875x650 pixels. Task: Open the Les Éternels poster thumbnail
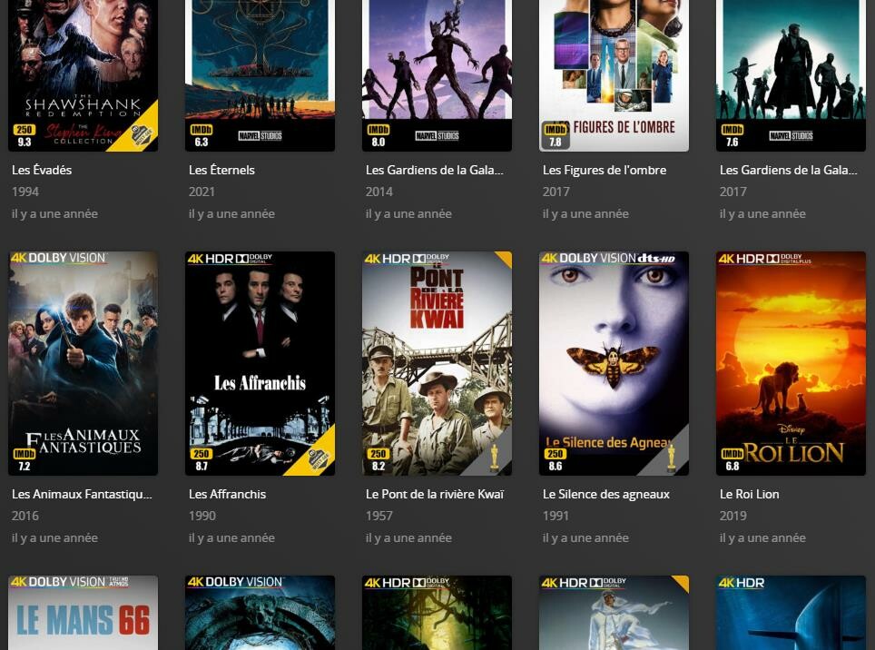coord(260,75)
